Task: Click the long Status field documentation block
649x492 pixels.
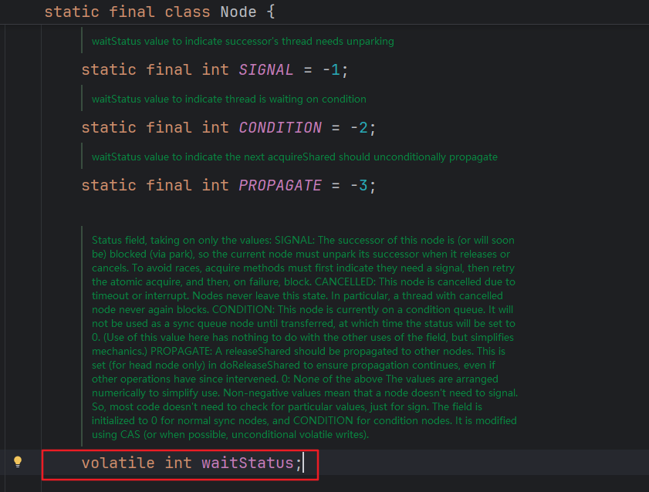Action: click(x=304, y=338)
